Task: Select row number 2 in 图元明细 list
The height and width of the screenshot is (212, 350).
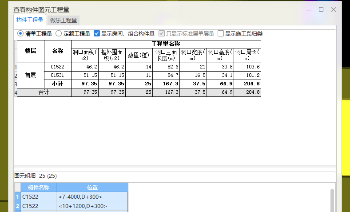Action: click(18, 206)
